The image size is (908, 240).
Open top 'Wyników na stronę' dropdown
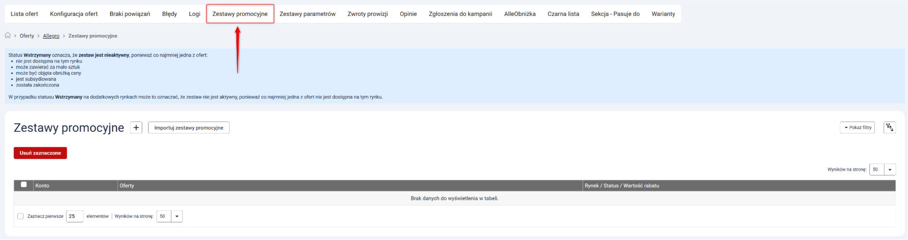pos(889,170)
